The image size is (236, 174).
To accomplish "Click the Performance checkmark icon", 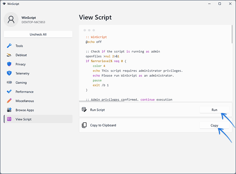I will pyautogui.click(x=9, y=92).
